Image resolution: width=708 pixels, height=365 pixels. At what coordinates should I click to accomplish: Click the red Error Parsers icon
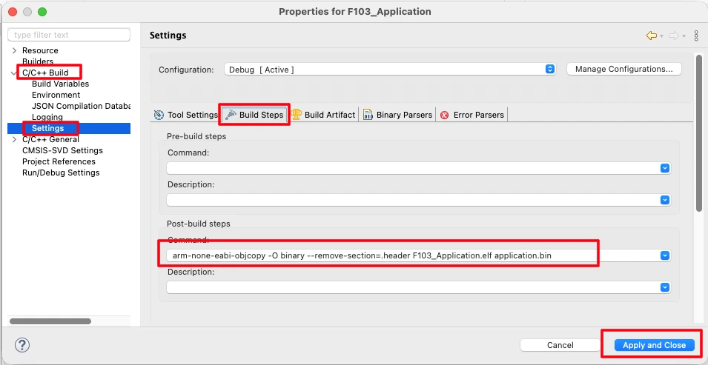tap(445, 115)
